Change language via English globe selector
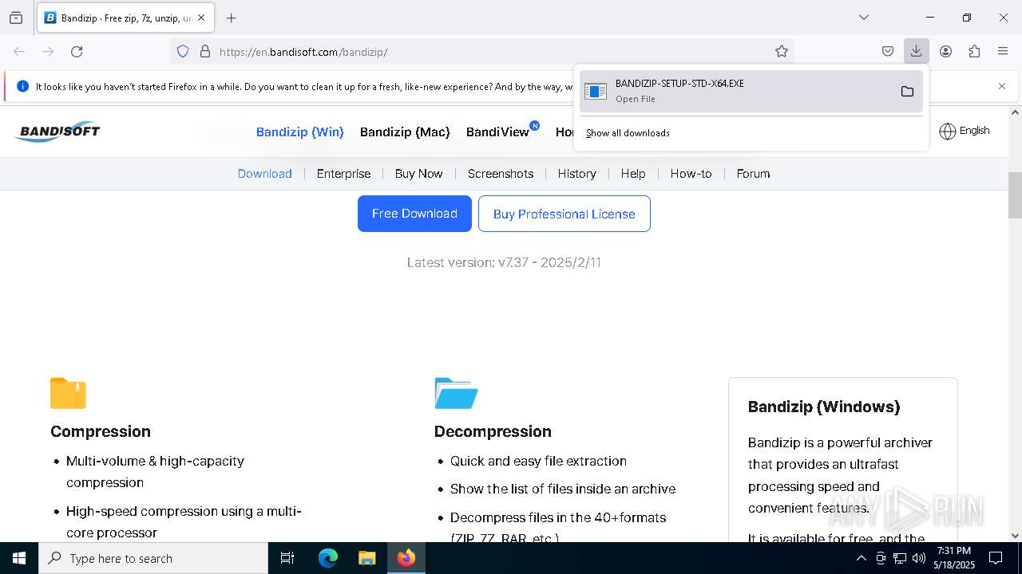 coord(965,131)
